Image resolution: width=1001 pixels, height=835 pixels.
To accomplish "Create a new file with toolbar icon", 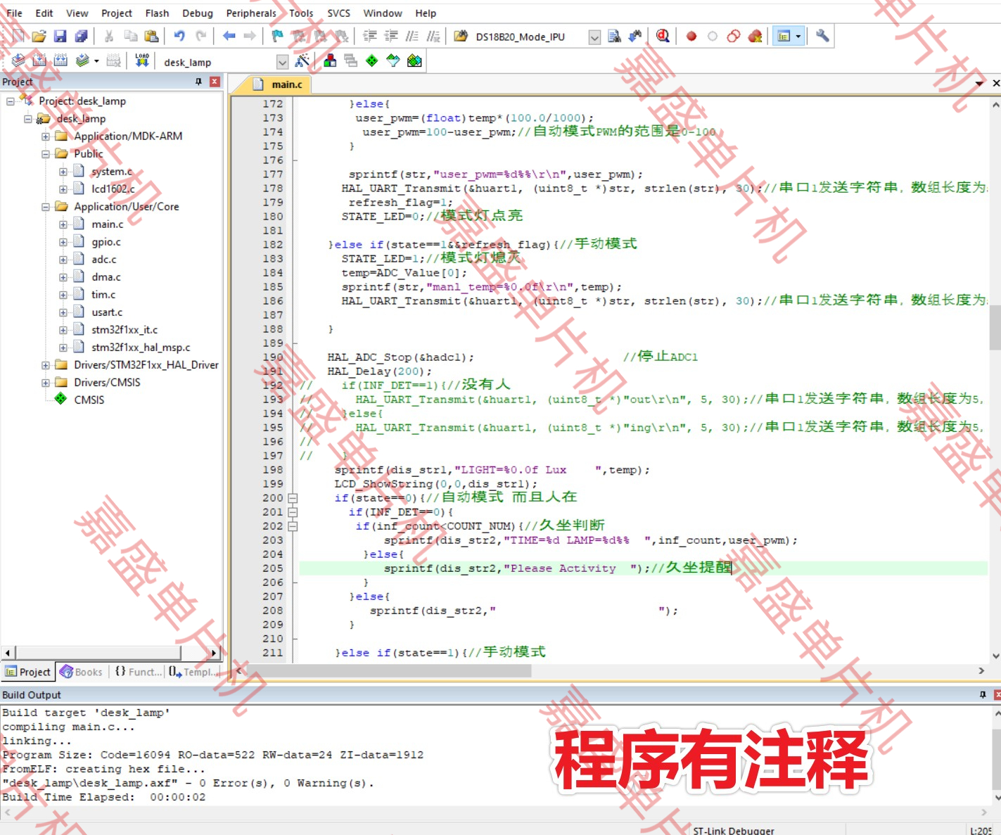I will tap(19, 36).
